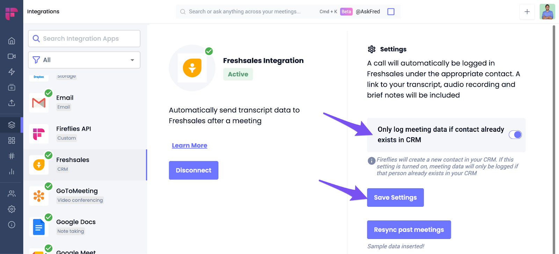Open Home from the left sidebar
This screenshot has height=254, width=559.
[12, 41]
